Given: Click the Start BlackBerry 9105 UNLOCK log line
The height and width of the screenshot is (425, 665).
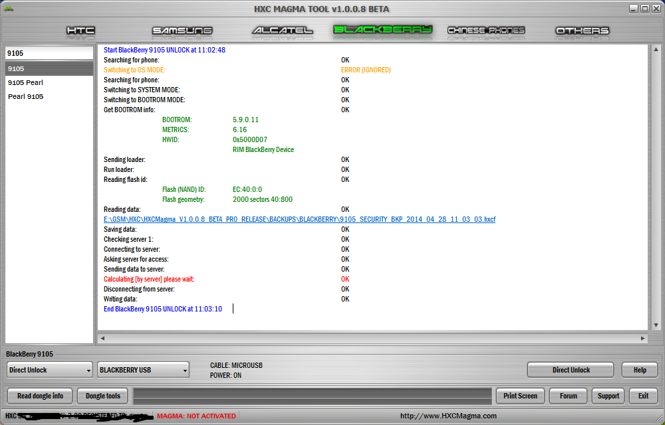Looking at the screenshot, I should click(x=164, y=50).
